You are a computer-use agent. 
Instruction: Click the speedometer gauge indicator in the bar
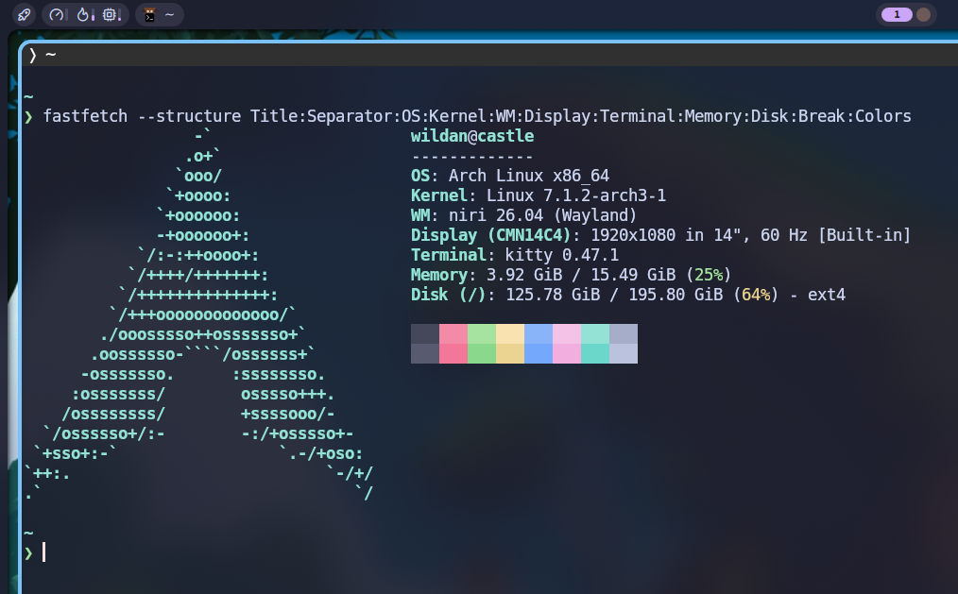[58, 15]
